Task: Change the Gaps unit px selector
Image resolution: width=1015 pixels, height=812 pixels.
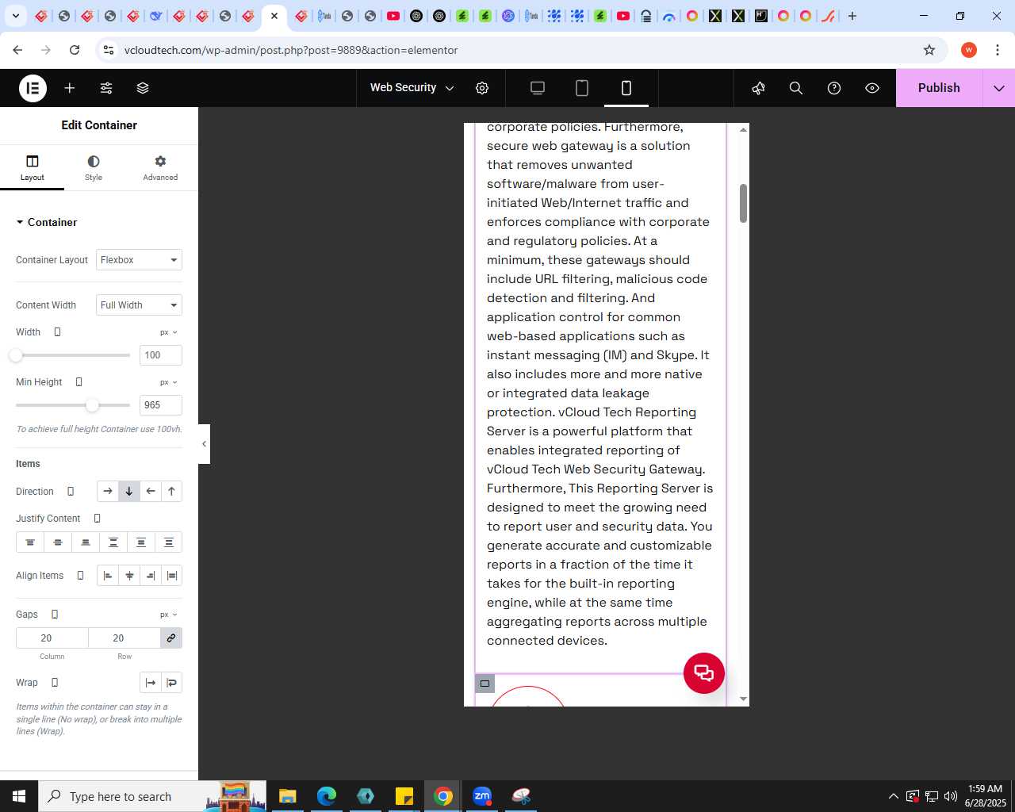Action: tap(169, 615)
